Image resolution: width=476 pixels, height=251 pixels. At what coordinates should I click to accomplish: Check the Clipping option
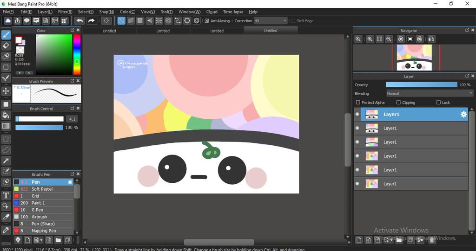(x=398, y=103)
